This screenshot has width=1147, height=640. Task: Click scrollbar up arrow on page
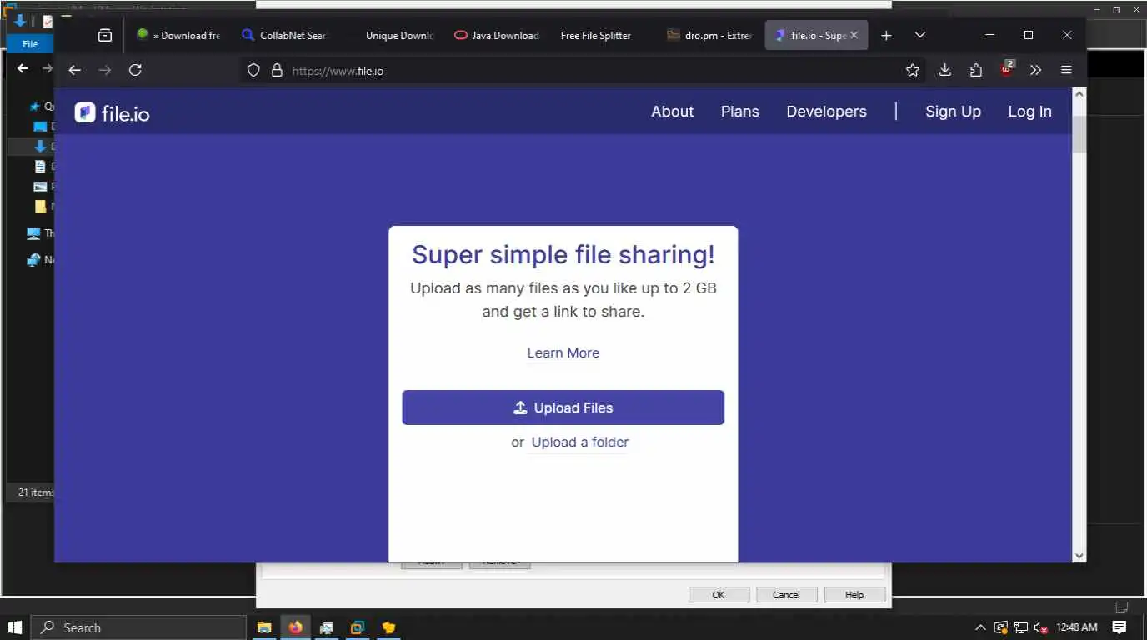click(1079, 95)
